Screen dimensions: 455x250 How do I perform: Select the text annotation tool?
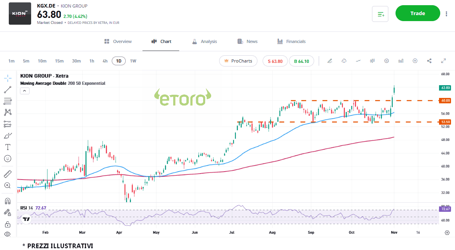point(8,147)
